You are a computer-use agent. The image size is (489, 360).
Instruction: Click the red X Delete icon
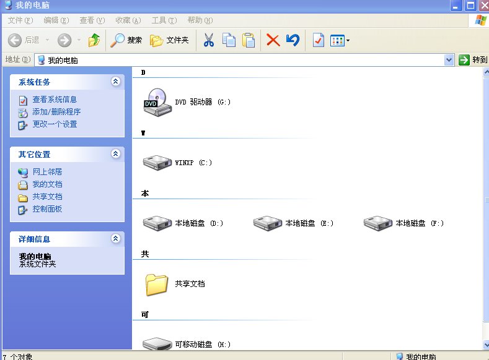(x=273, y=40)
